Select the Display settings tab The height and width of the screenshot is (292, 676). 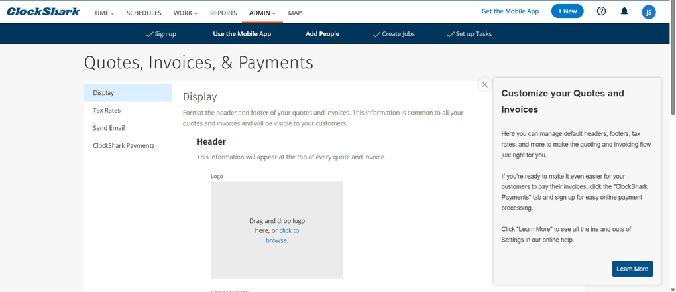(x=128, y=92)
